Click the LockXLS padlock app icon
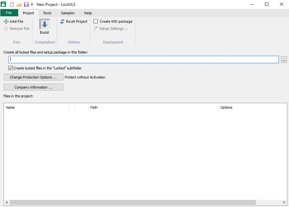The width and height of the screenshot is (289, 207). (x=4, y=4)
